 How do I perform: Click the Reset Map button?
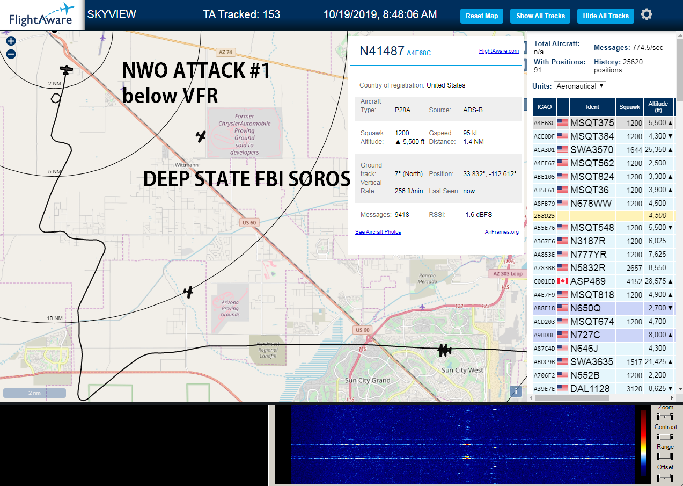pos(482,16)
